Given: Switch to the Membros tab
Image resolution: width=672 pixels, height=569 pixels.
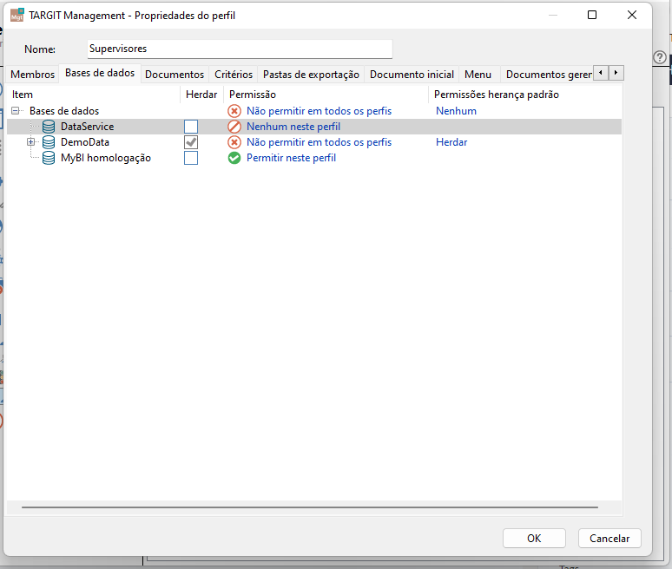Looking at the screenshot, I should (33, 75).
